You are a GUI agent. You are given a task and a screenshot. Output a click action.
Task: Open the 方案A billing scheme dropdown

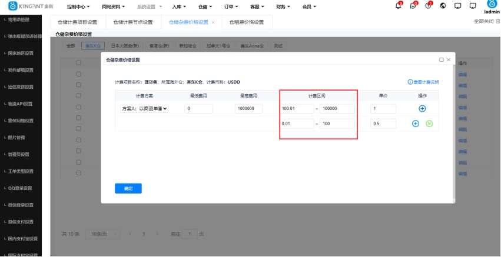[144, 109]
